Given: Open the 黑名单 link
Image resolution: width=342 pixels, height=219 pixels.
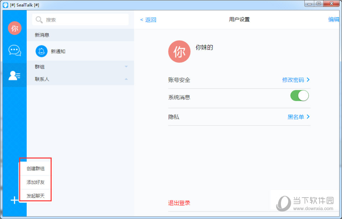Looking at the screenshot, I should pyautogui.click(x=296, y=117).
